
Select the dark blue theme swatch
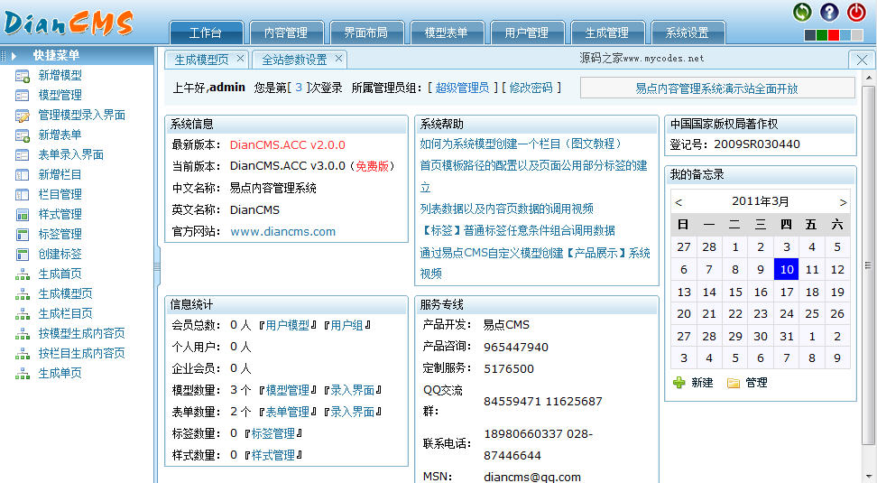point(809,35)
